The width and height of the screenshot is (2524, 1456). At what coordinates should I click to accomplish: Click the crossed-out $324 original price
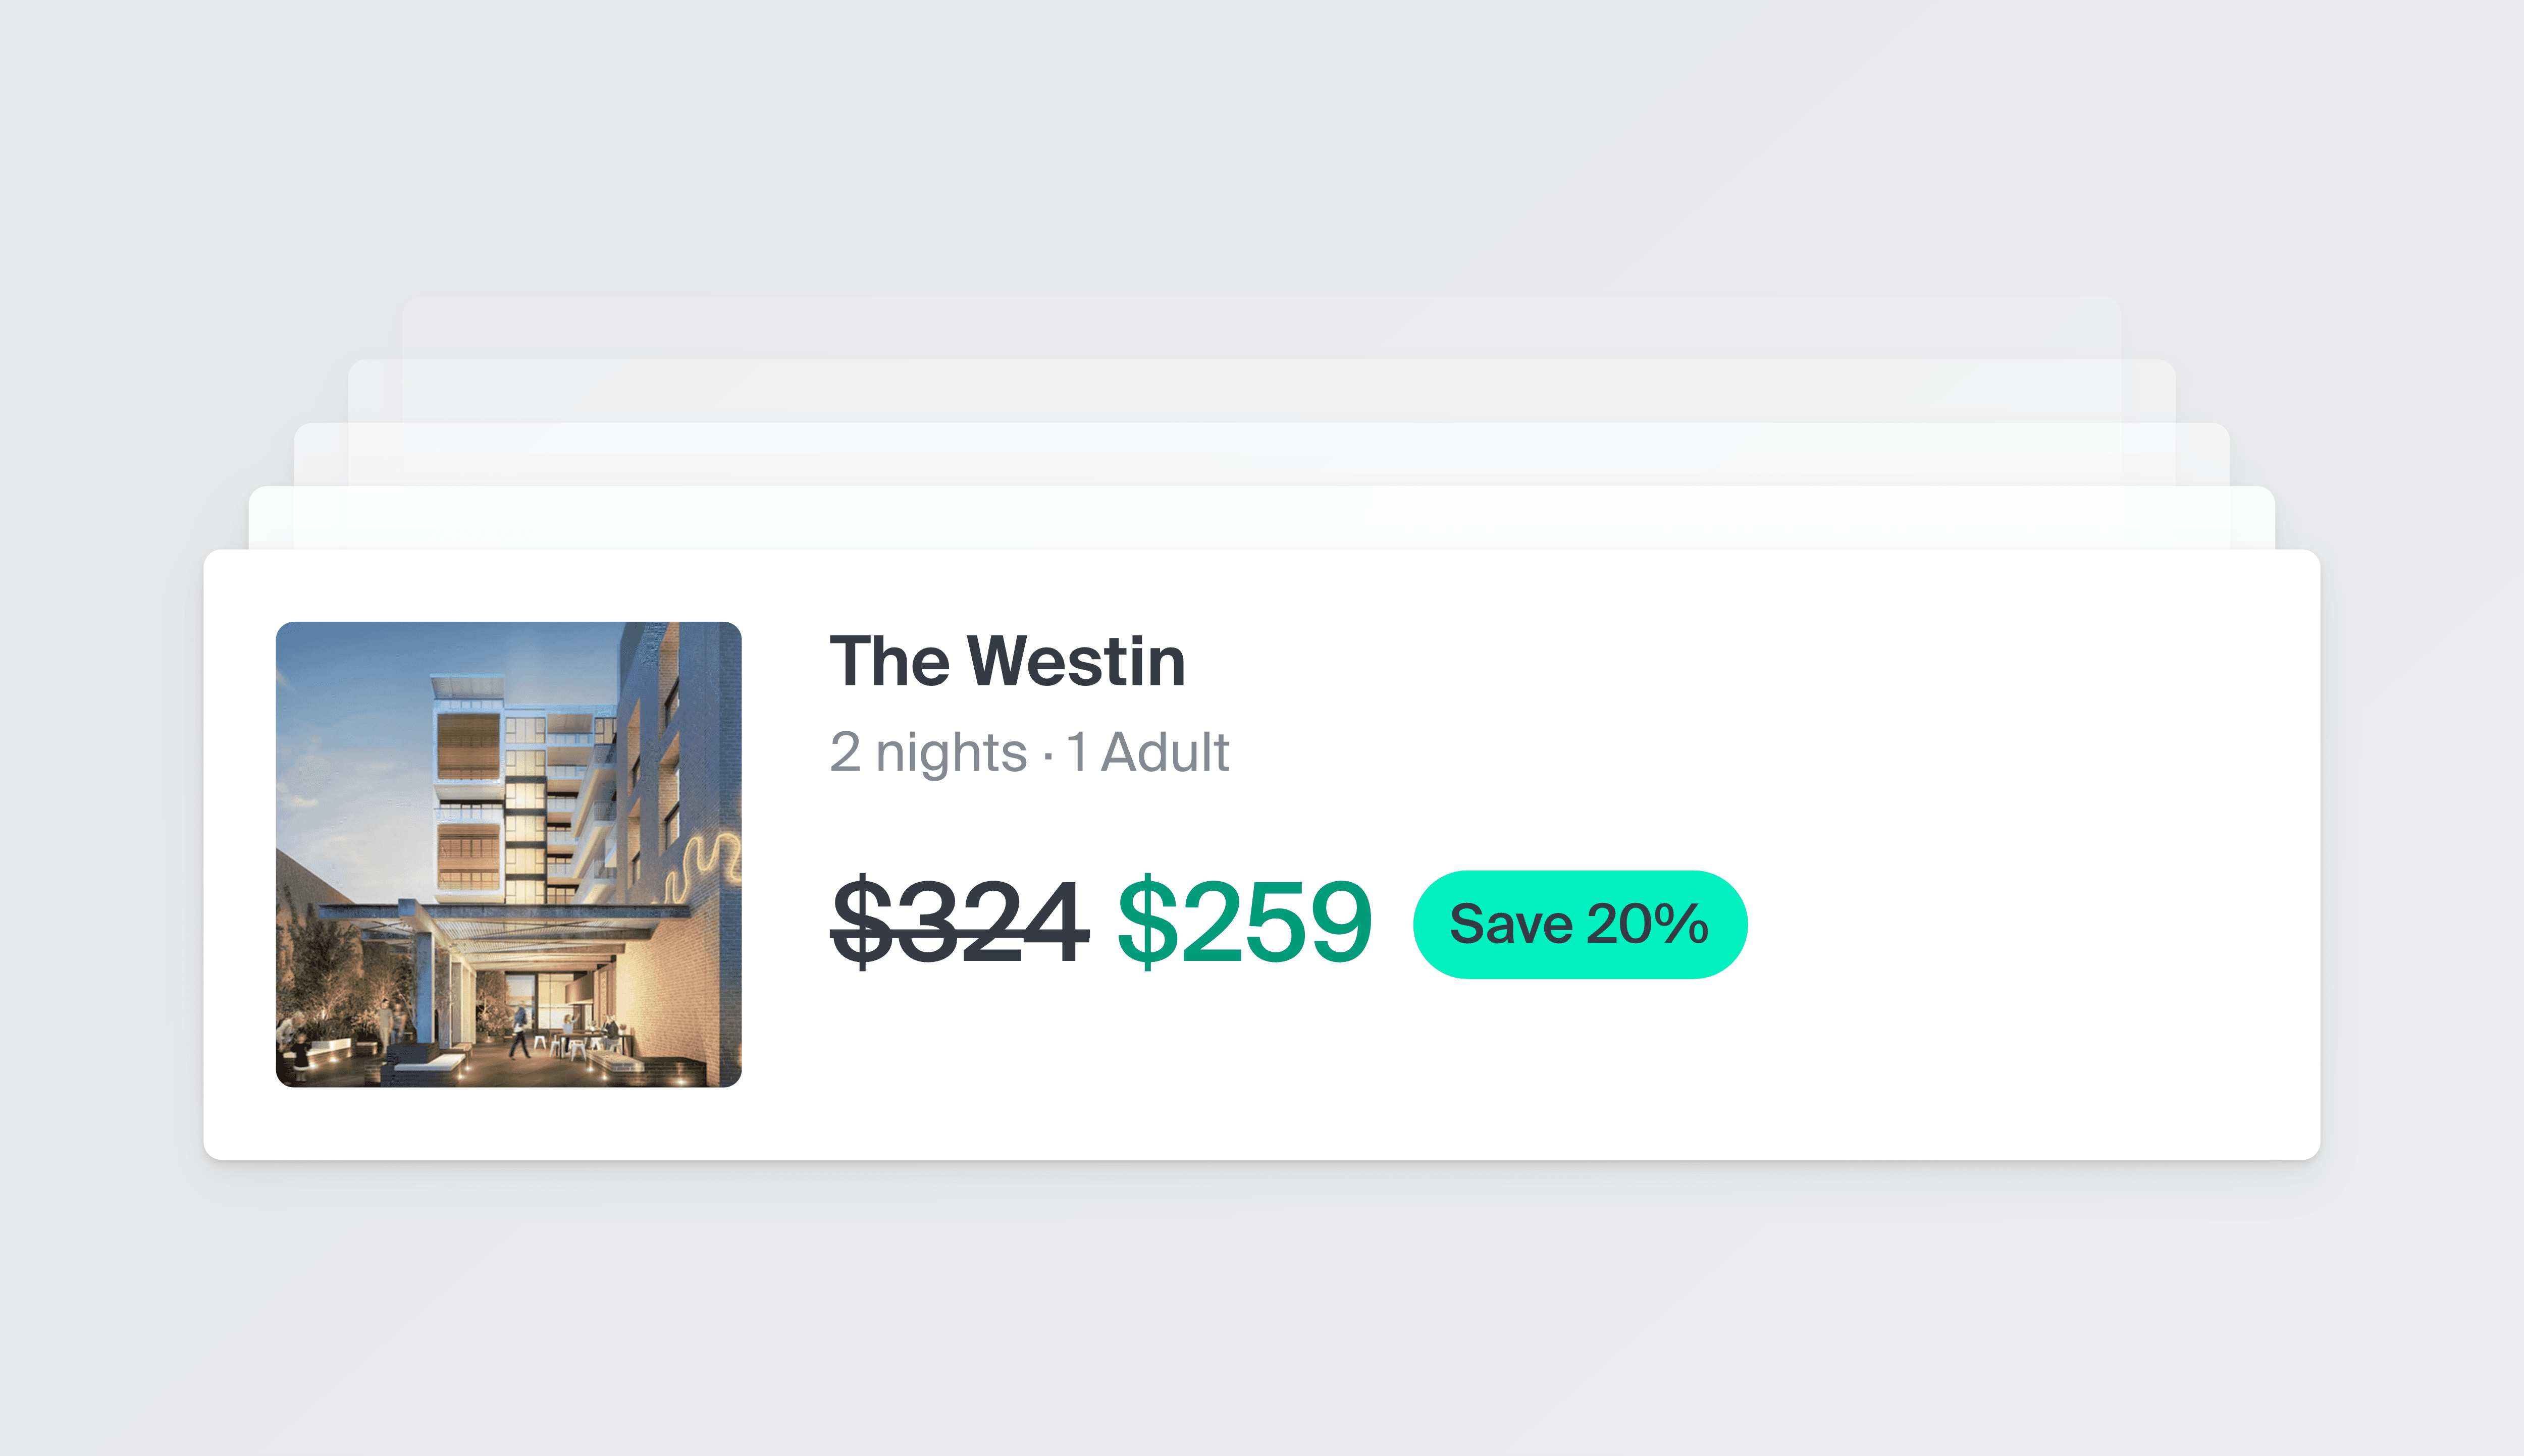(959, 921)
